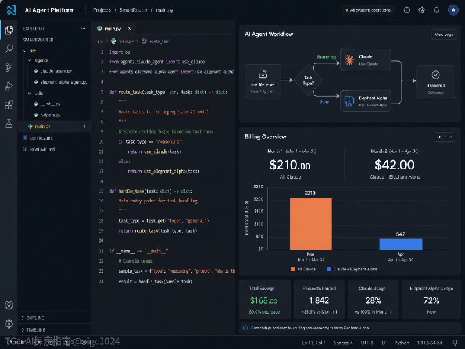This screenshot has height=349, width=465.
Task: Click main.py in top breadcrumb
Action: pyautogui.click(x=164, y=10)
